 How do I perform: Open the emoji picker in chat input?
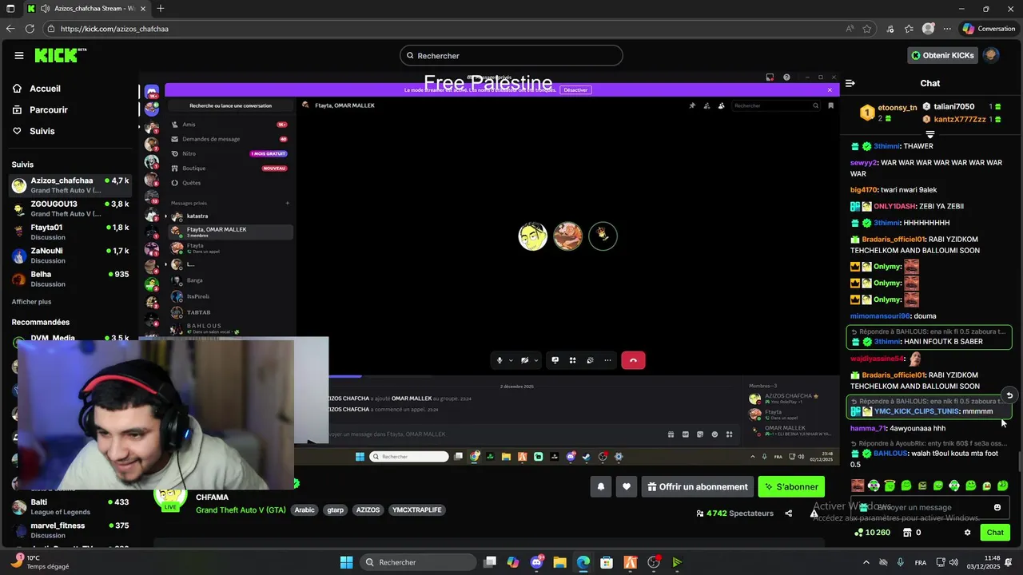pyautogui.click(x=997, y=507)
